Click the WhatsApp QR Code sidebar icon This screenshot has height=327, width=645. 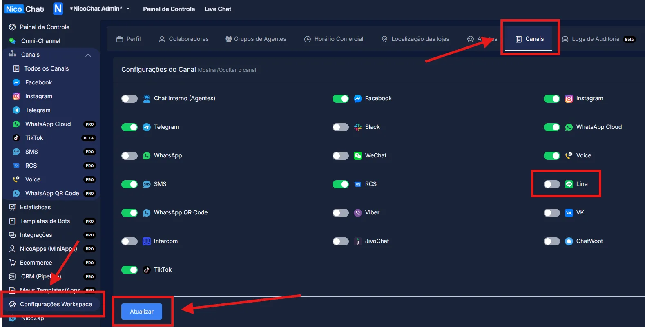16,193
